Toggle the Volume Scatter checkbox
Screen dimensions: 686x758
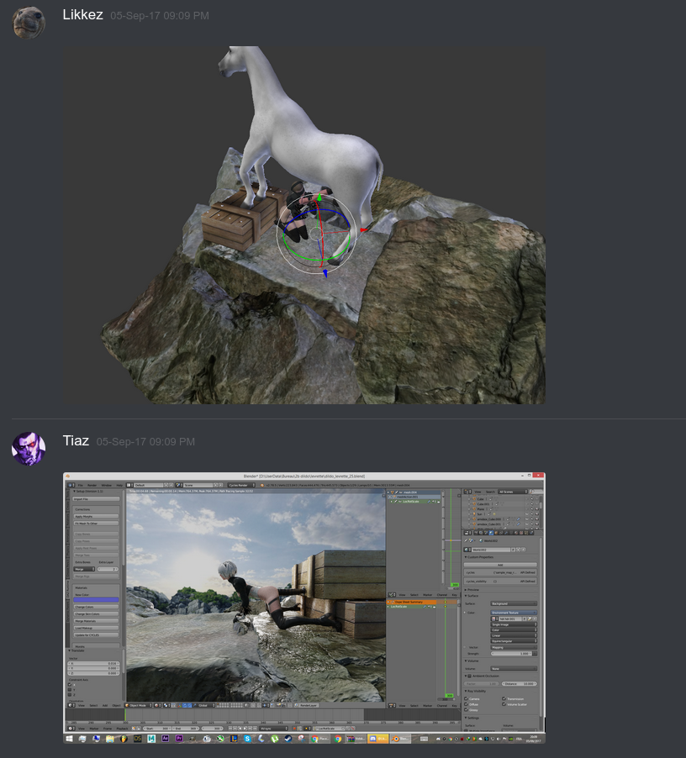(x=504, y=704)
